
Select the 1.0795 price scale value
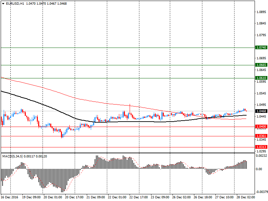pos(262,35)
